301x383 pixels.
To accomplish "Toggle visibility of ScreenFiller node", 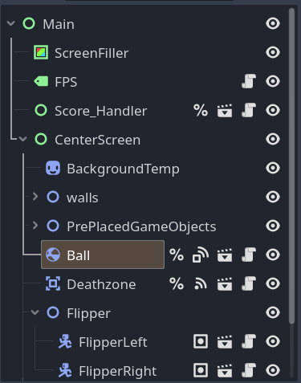I will click(273, 52).
